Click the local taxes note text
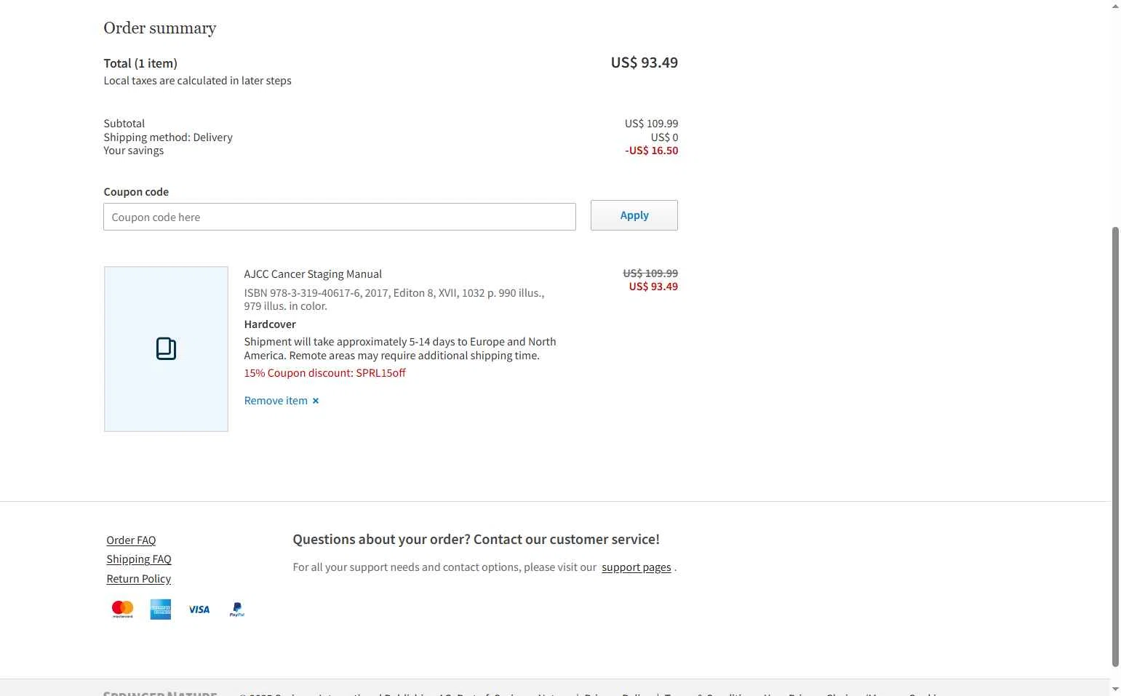The height and width of the screenshot is (696, 1121). click(198, 81)
